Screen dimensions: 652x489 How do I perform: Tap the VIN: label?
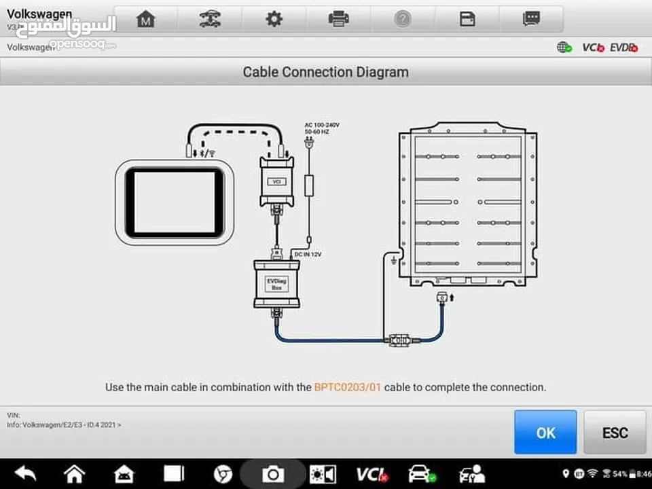[x=14, y=415]
